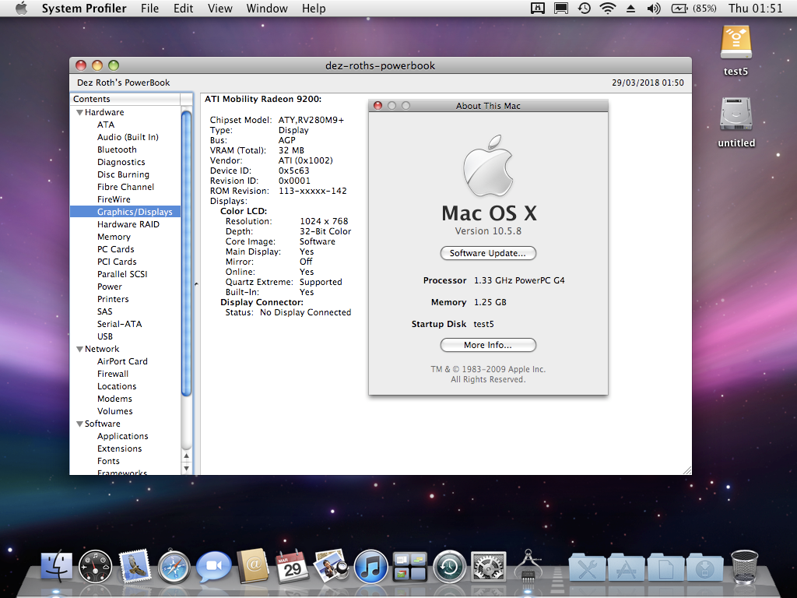Collapse the Hardware section triangle
The image size is (797, 598).
79,112
